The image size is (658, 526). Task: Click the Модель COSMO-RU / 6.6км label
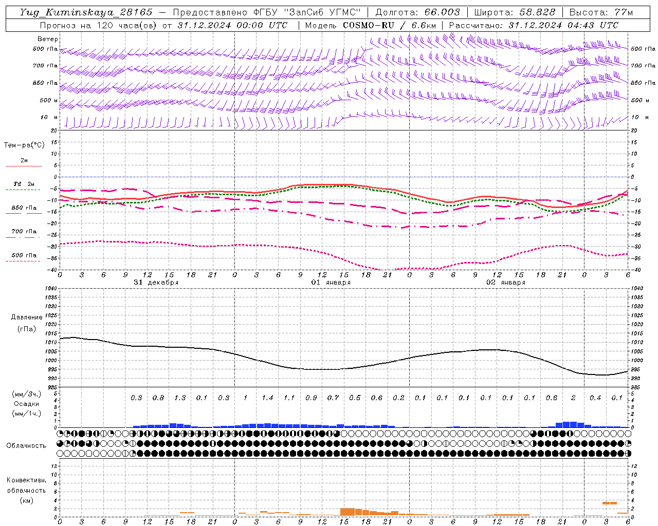click(x=370, y=25)
